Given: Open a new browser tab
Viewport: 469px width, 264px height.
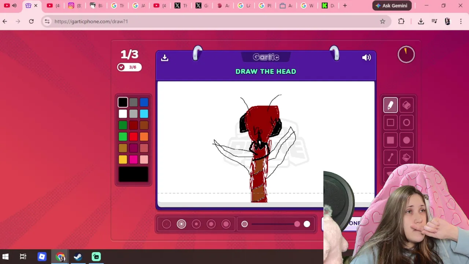Looking at the screenshot, I should [345, 5].
